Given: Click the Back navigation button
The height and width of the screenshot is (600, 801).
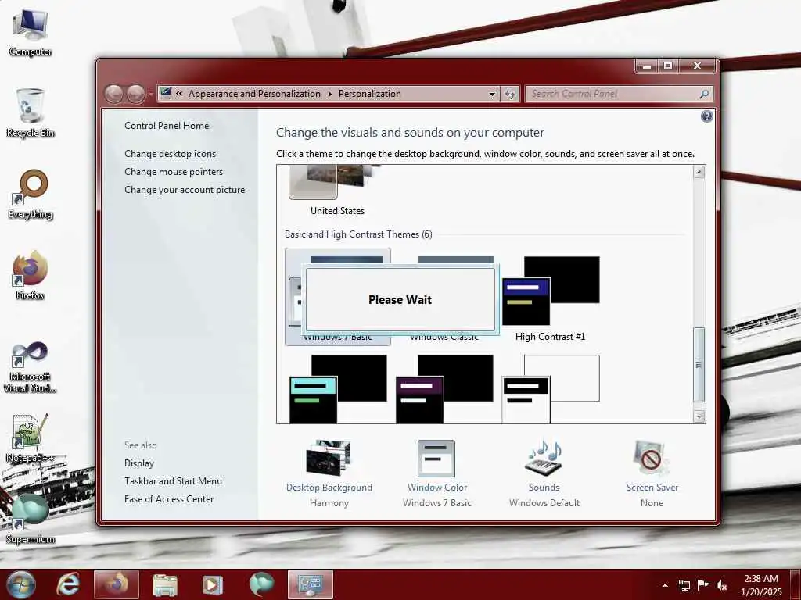Looking at the screenshot, I should pyautogui.click(x=114, y=94).
